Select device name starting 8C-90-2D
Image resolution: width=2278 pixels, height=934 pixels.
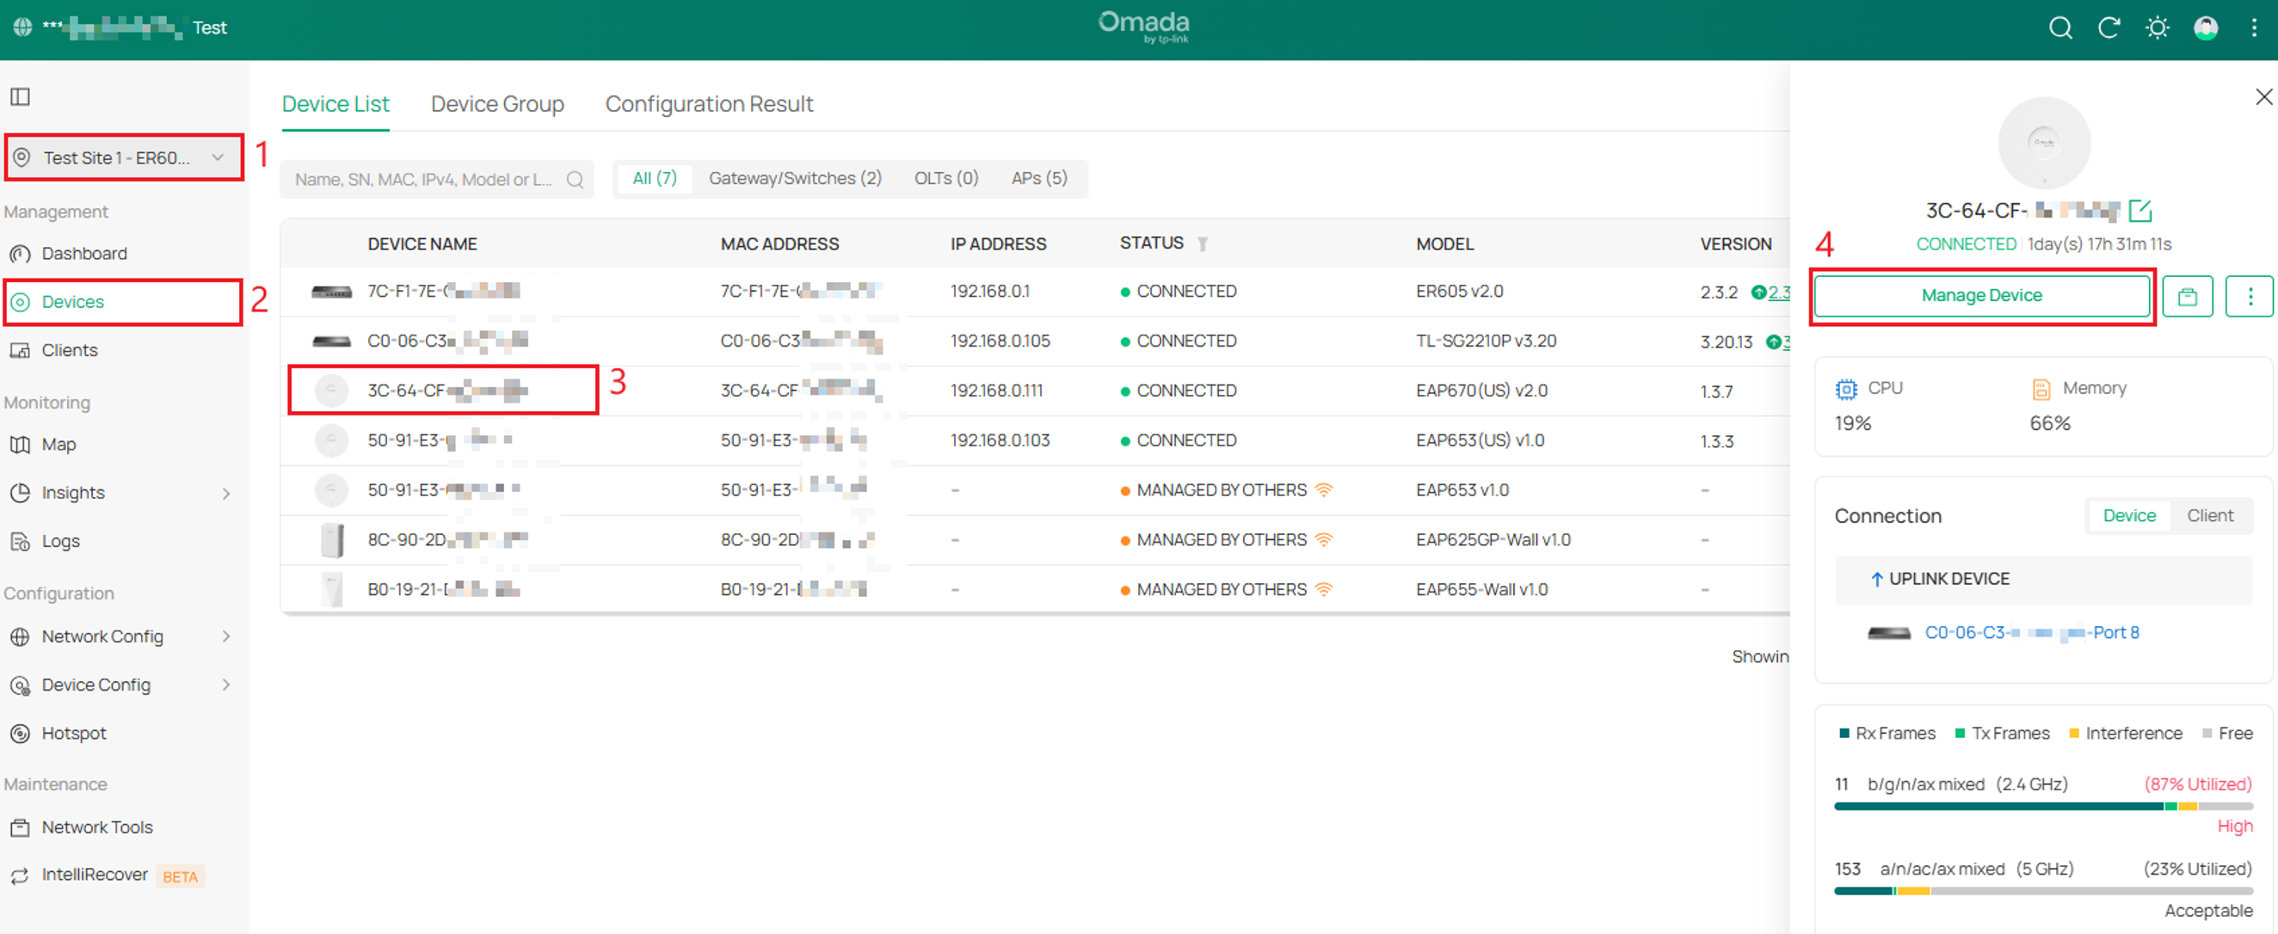446,539
